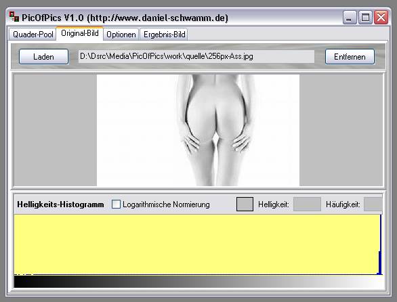Click the Häufigkeit value field

(373, 204)
